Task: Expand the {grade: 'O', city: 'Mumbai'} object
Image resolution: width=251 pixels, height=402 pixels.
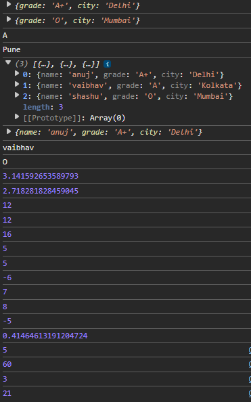Action: [x=9, y=19]
